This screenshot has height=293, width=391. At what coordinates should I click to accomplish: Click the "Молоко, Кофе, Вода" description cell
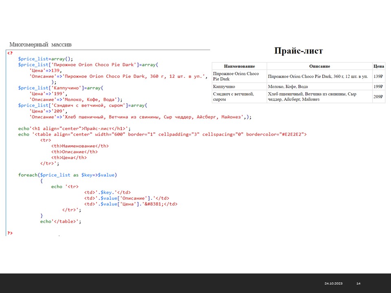[x=288, y=87]
